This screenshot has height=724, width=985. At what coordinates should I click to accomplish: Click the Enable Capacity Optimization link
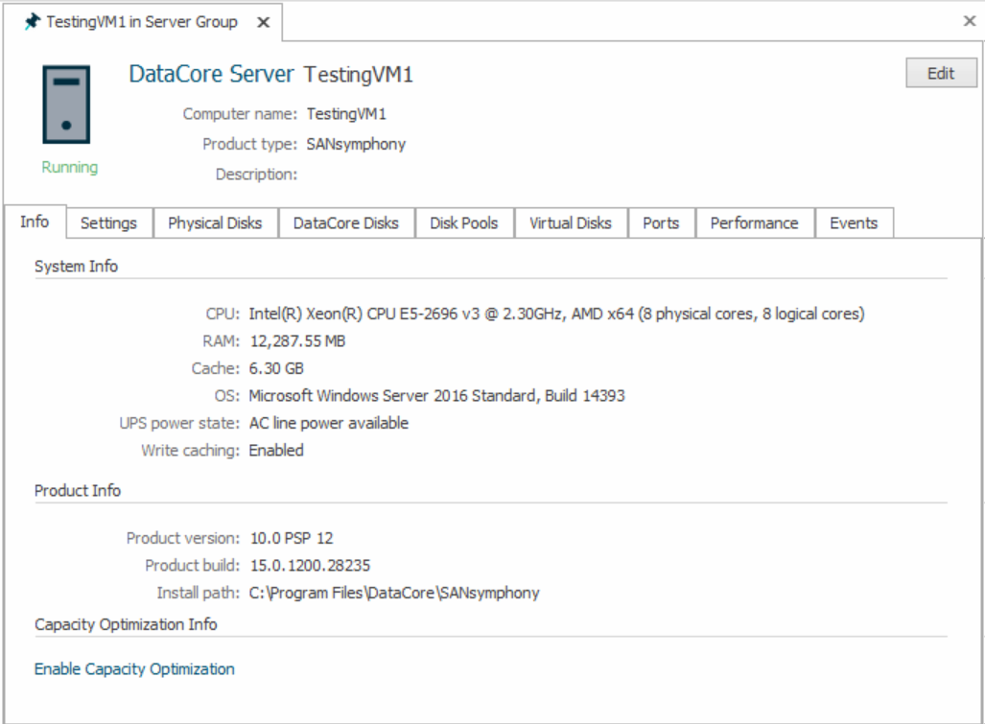134,669
